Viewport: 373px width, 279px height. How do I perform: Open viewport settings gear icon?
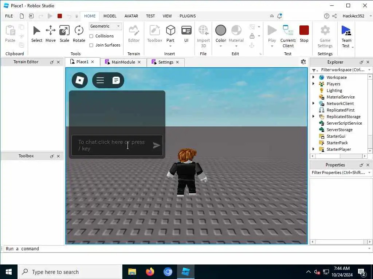coord(303,62)
